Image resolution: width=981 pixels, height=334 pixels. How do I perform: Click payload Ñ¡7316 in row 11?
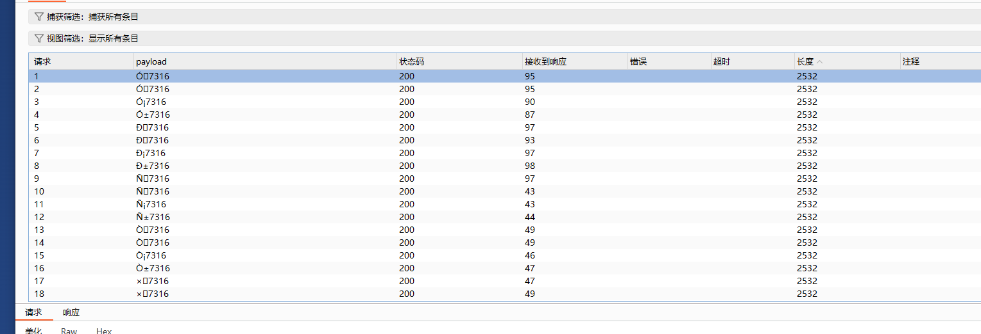(x=151, y=204)
